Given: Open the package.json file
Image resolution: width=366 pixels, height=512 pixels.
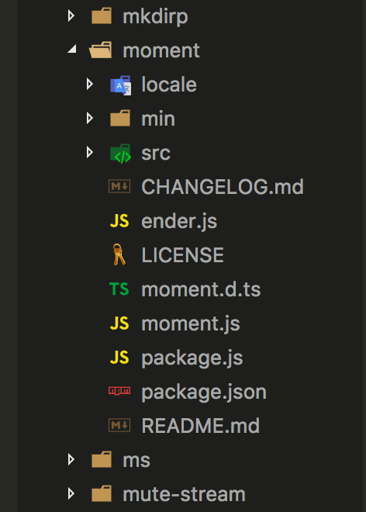Looking at the screenshot, I should tap(204, 393).
